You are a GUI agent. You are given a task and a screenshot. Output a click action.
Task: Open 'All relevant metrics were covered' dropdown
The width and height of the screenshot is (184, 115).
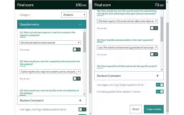(50, 43)
